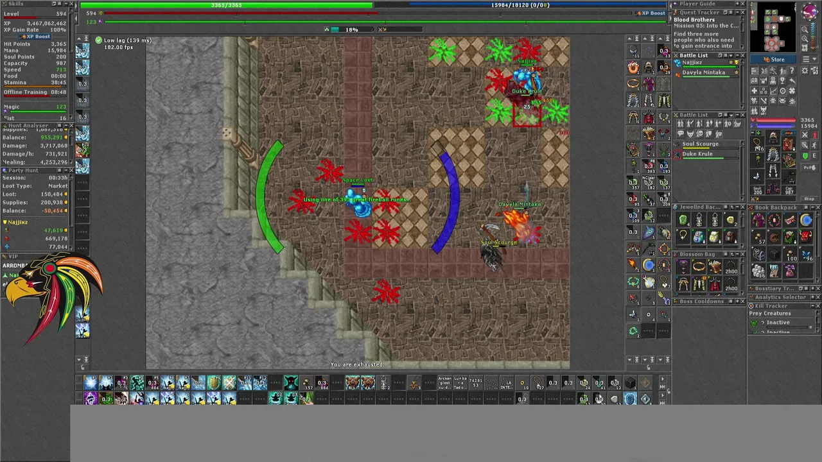Select the blue moon orb in Book Backpack

tap(806, 219)
